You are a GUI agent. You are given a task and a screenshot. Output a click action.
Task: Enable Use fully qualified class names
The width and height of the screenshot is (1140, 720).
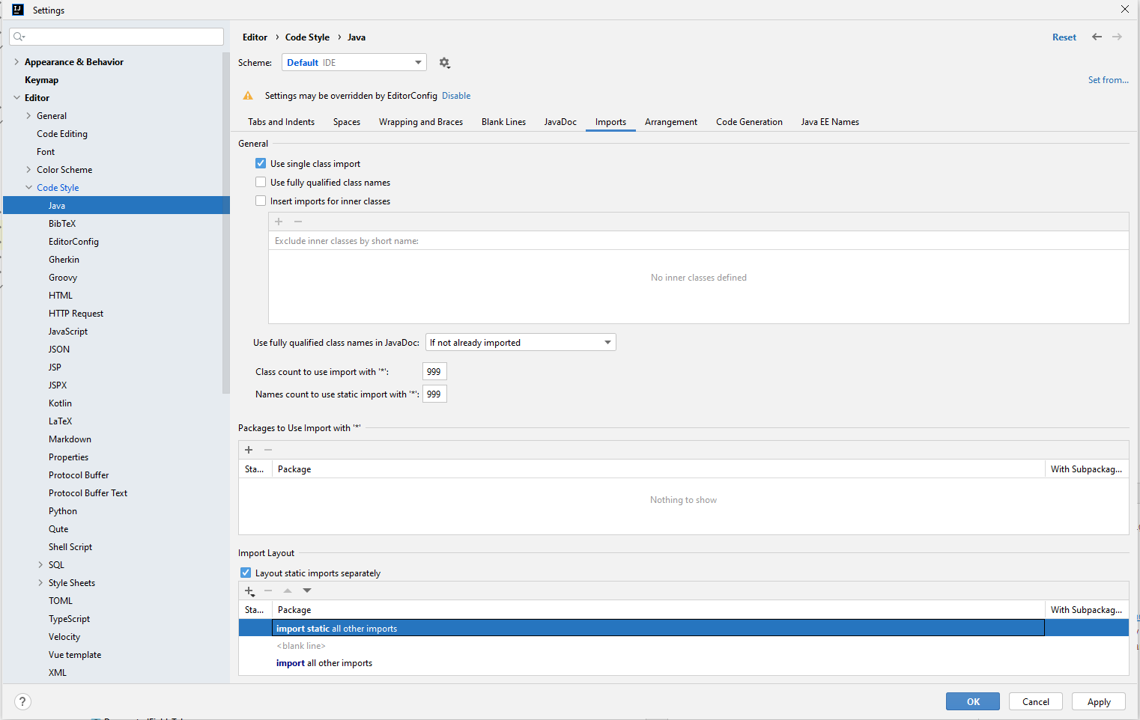point(260,182)
